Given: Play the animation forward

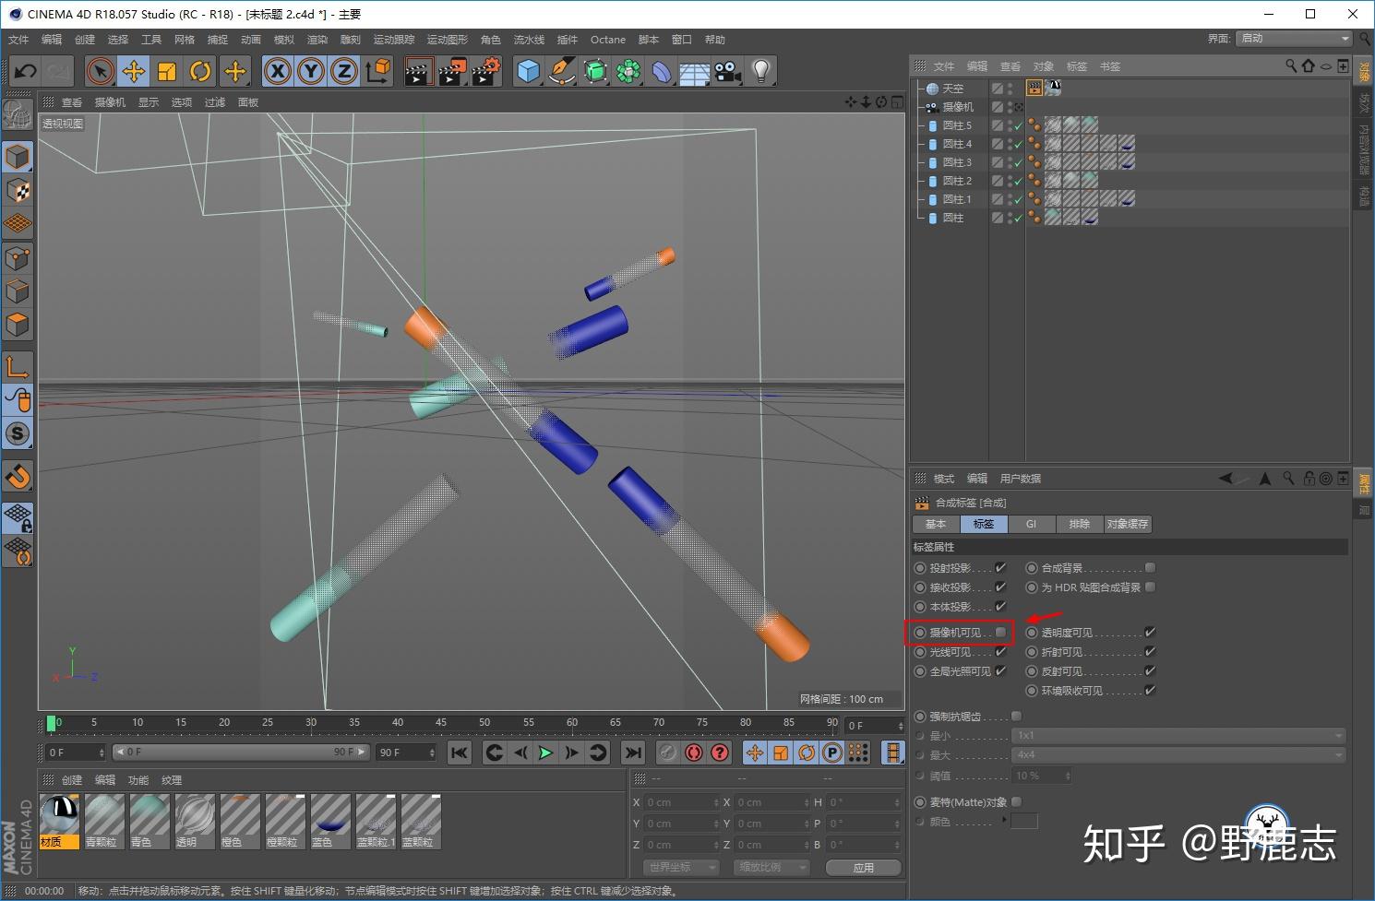Looking at the screenshot, I should tap(545, 753).
